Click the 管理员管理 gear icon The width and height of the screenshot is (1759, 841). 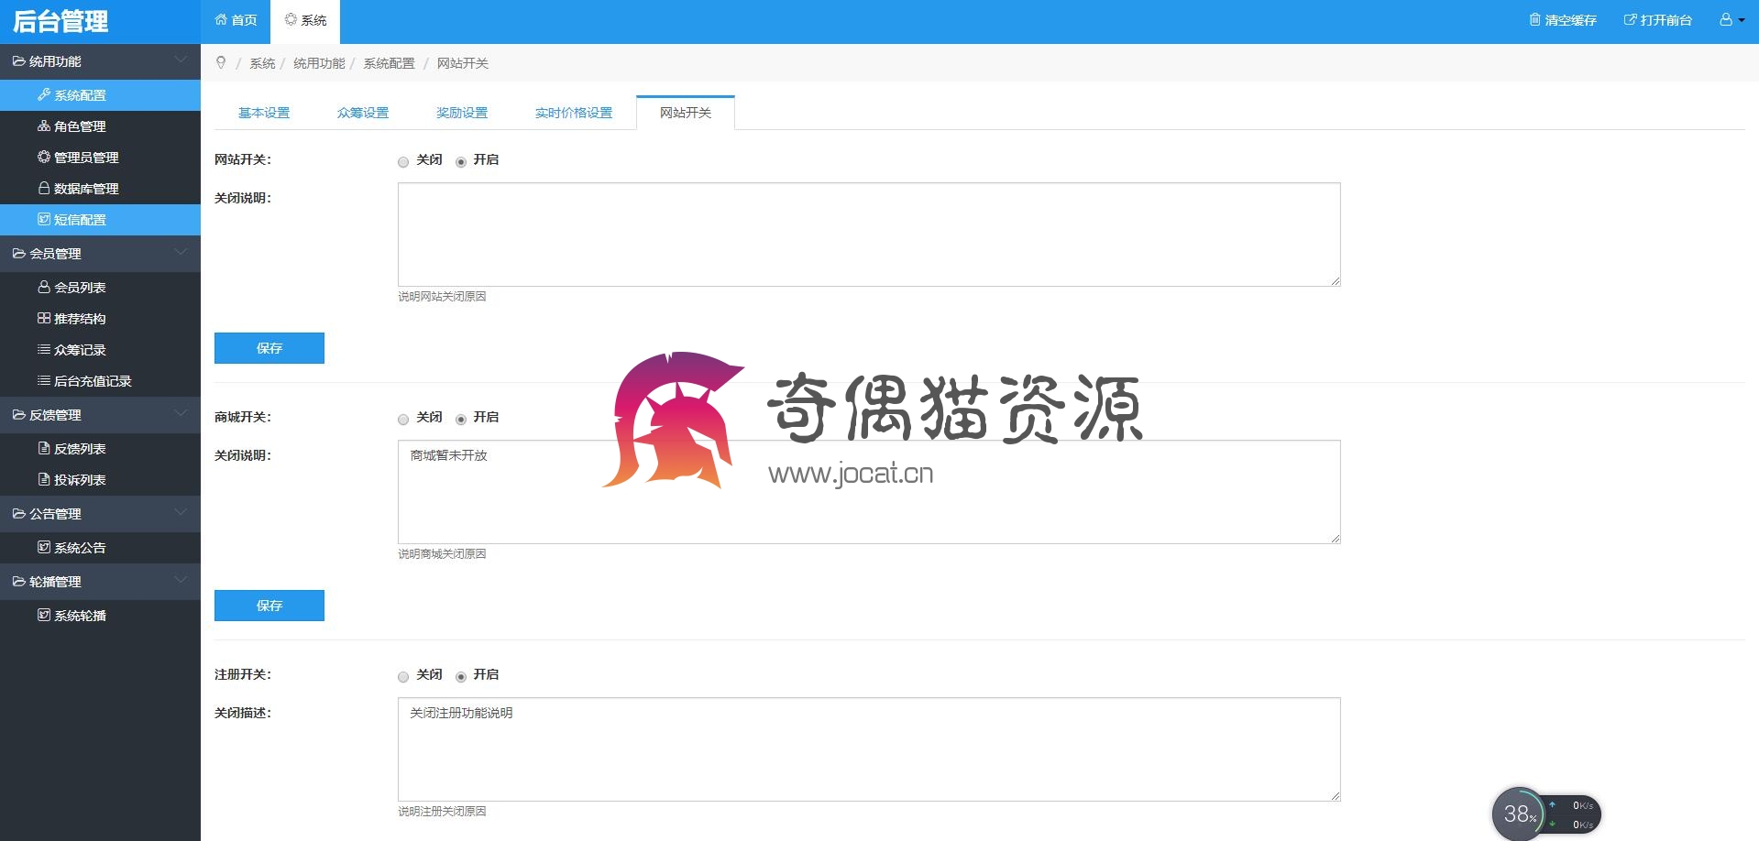click(x=44, y=157)
